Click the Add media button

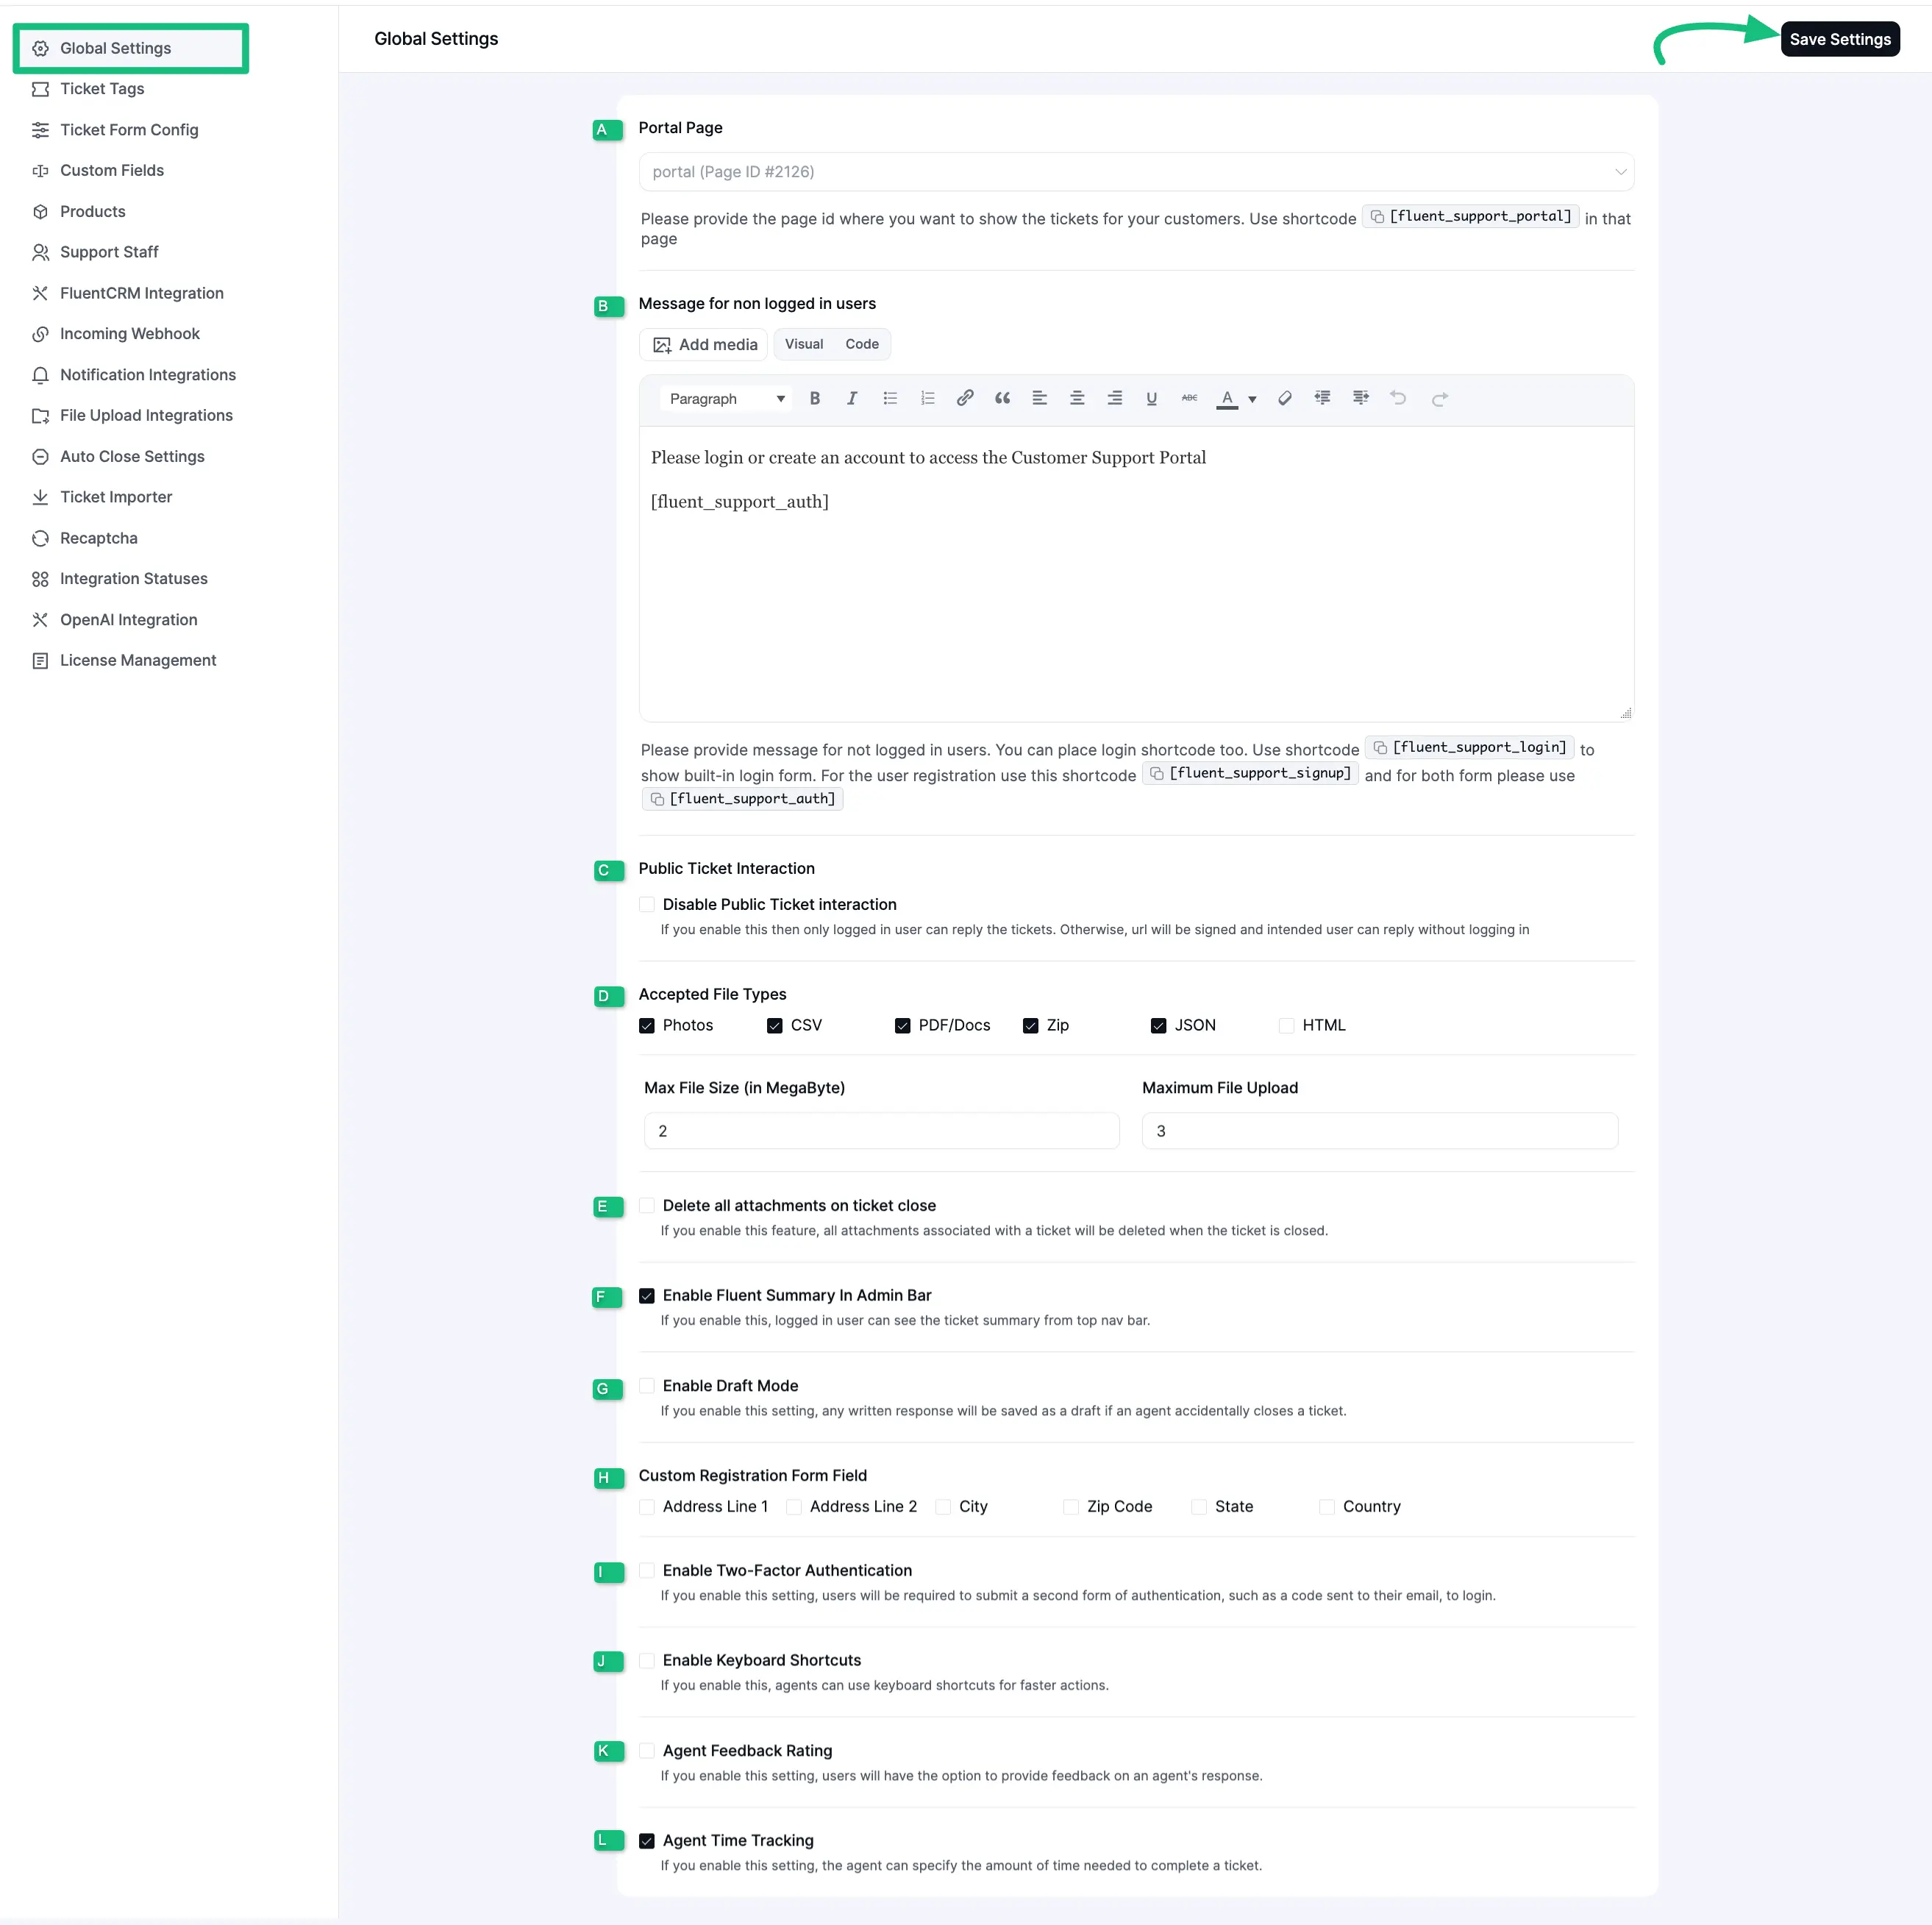click(704, 344)
